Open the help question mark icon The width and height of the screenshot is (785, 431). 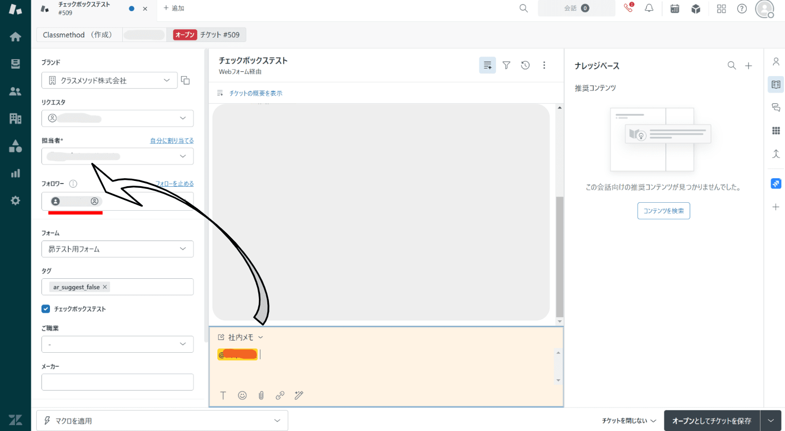pyautogui.click(x=742, y=9)
